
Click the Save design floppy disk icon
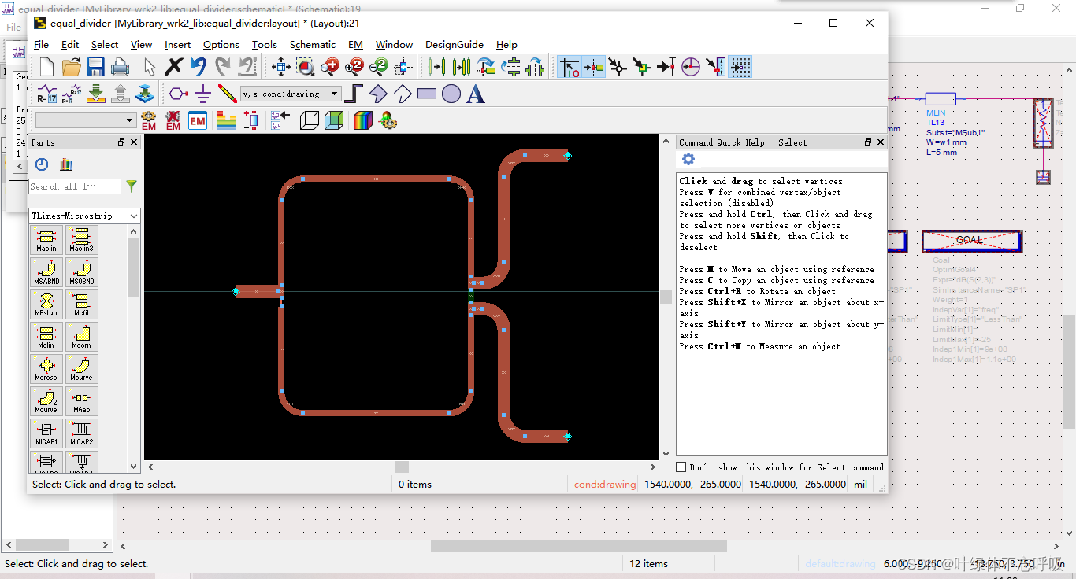coord(95,67)
